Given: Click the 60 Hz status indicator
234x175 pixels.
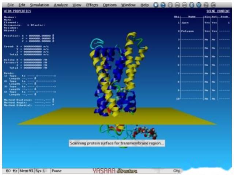Looking at the screenshot, I should pyautogui.click(x=11, y=171).
